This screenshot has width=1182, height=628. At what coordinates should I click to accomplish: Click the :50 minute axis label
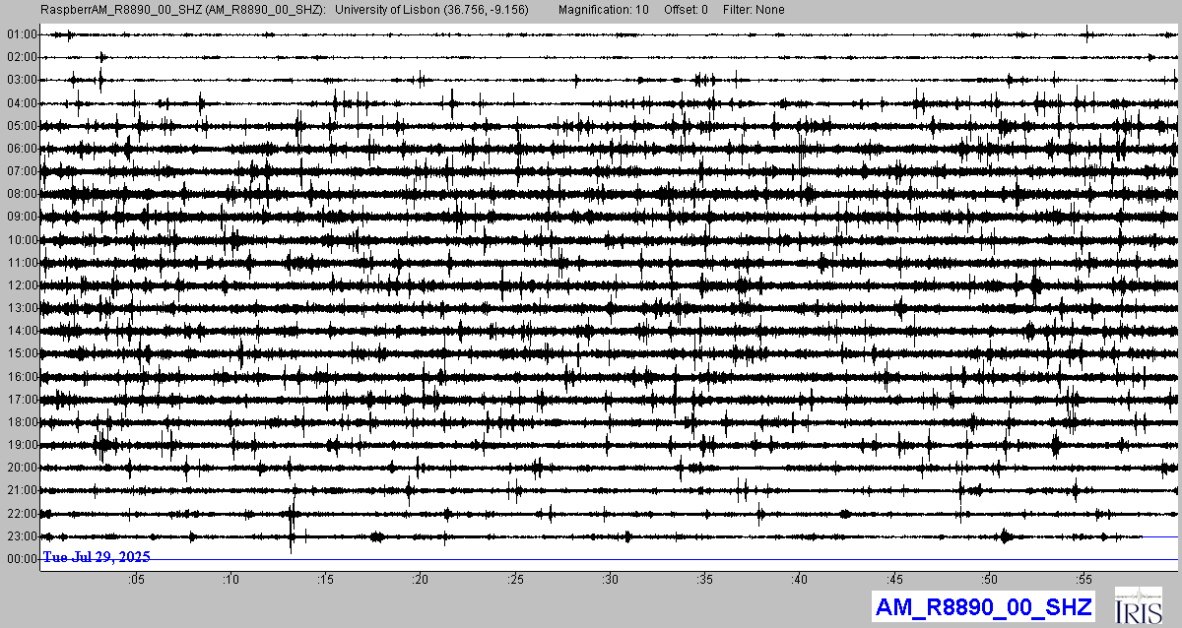click(990, 579)
